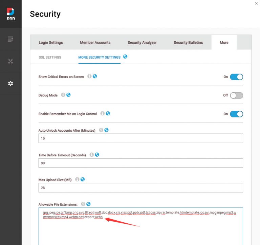Click info icon next to Debug Mode
The image size is (260, 245).
[63, 95]
